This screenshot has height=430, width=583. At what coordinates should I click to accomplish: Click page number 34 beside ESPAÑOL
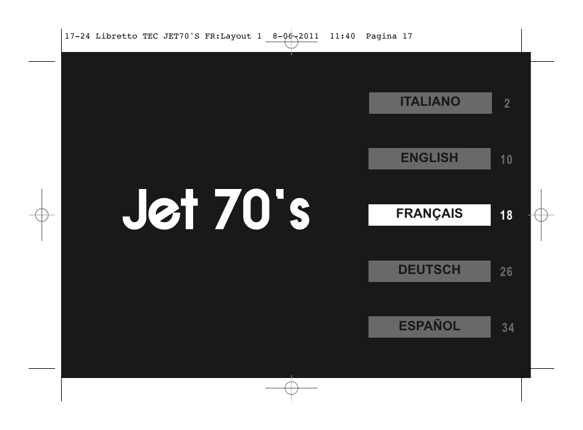(508, 328)
